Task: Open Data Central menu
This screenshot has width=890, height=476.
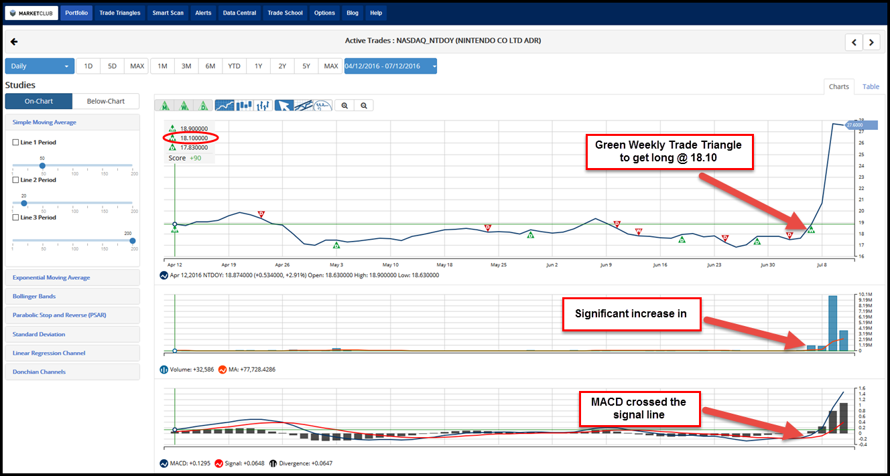Action: pos(239,13)
